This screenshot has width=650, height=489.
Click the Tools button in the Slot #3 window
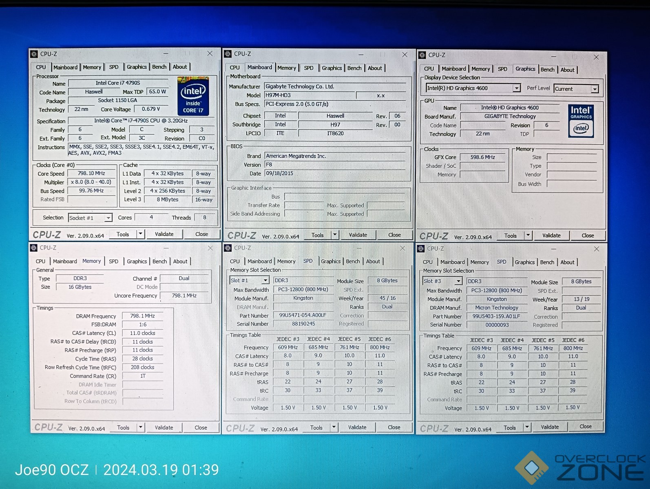pyautogui.click(x=510, y=428)
